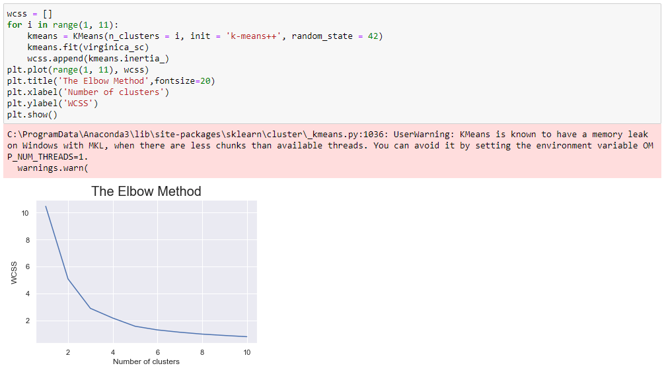
Task: Click the 'plt.show()' line
Action: [32, 115]
